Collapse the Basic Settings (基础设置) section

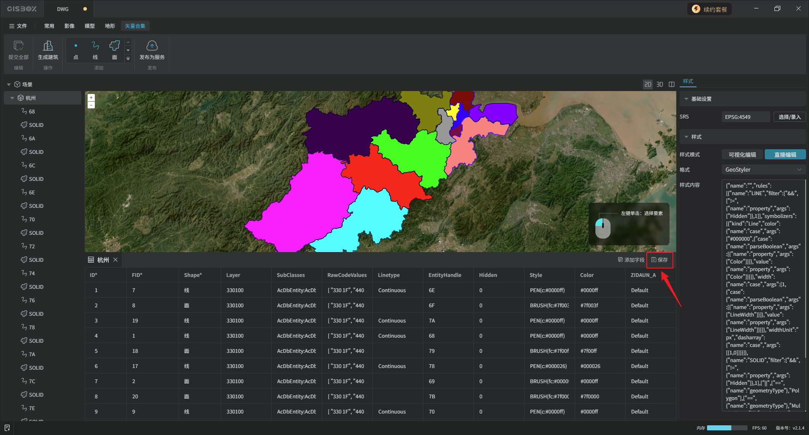(x=686, y=99)
